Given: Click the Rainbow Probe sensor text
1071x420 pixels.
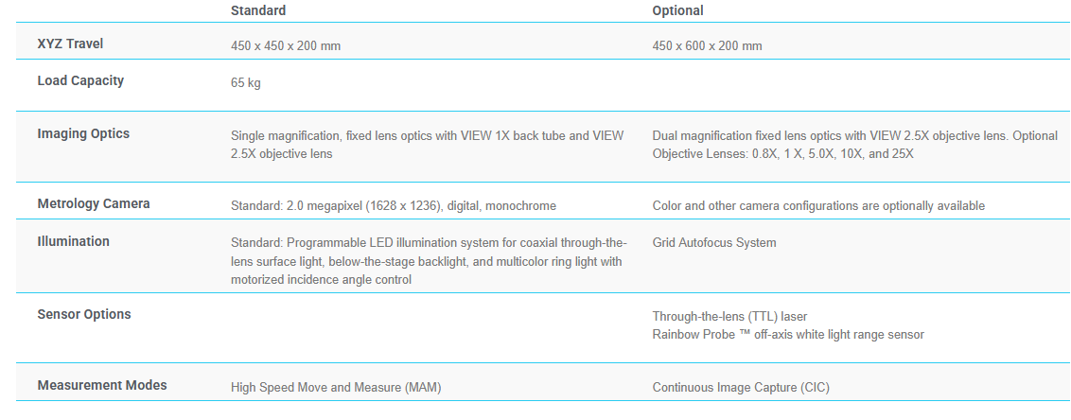Looking at the screenshot, I should click(x=788, y=334).
